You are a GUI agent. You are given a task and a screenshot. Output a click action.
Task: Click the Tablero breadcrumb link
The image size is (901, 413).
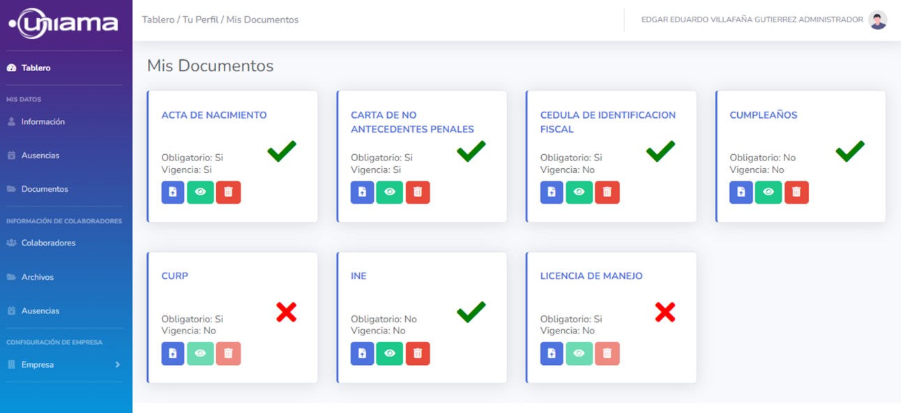click(158, 20)
